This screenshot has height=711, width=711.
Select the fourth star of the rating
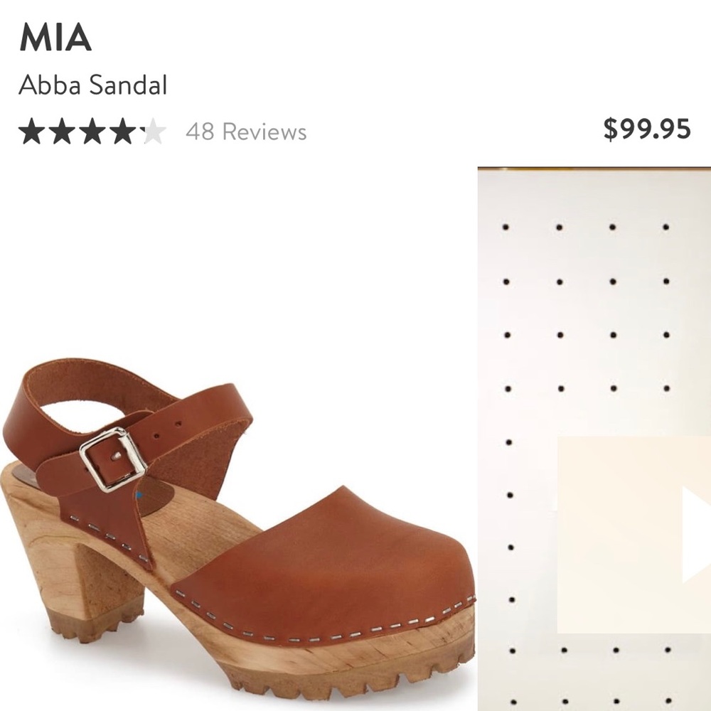pos(122,130)
